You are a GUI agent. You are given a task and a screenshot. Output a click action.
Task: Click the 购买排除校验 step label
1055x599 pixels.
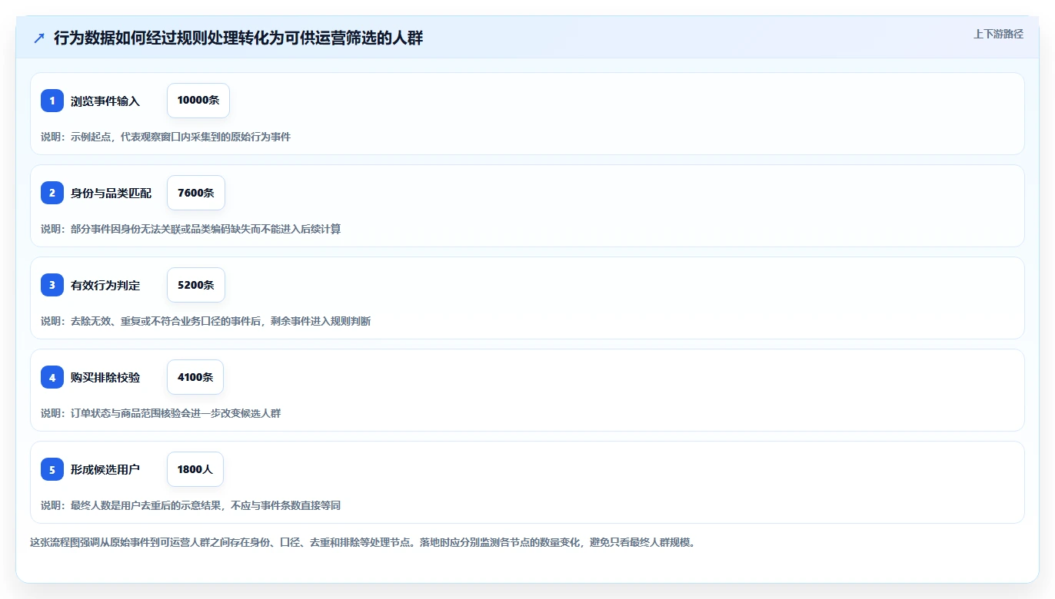pyautogui.click(x=105, y=377)
